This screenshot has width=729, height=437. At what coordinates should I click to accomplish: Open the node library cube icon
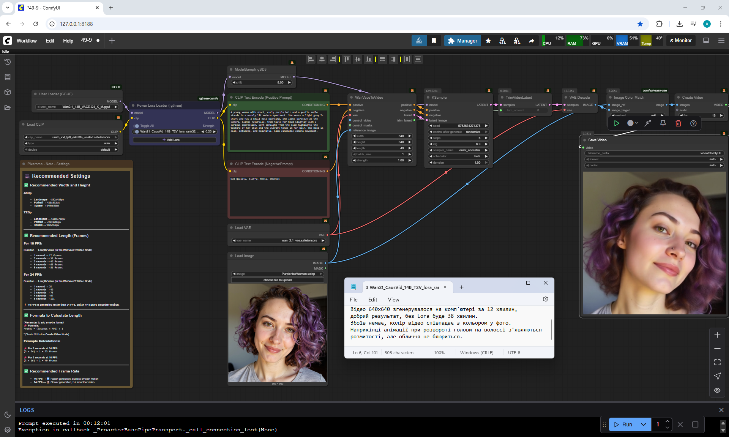[x=8, y=92]
